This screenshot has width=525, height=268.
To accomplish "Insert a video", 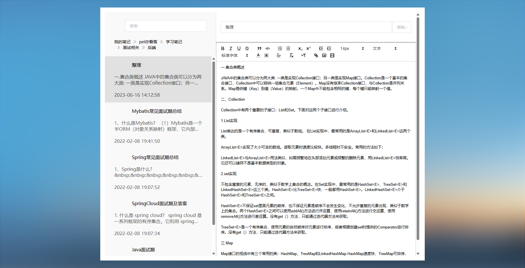I will click(x=332, y=55).
